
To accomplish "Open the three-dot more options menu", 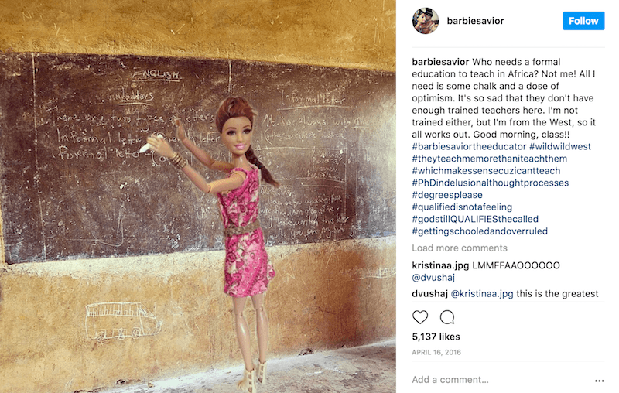I will pyautogui.click(x=599, y=381).
